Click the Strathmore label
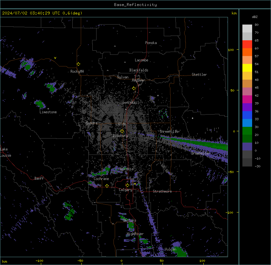Screen dimensions: 271x265 click(162, 191)
